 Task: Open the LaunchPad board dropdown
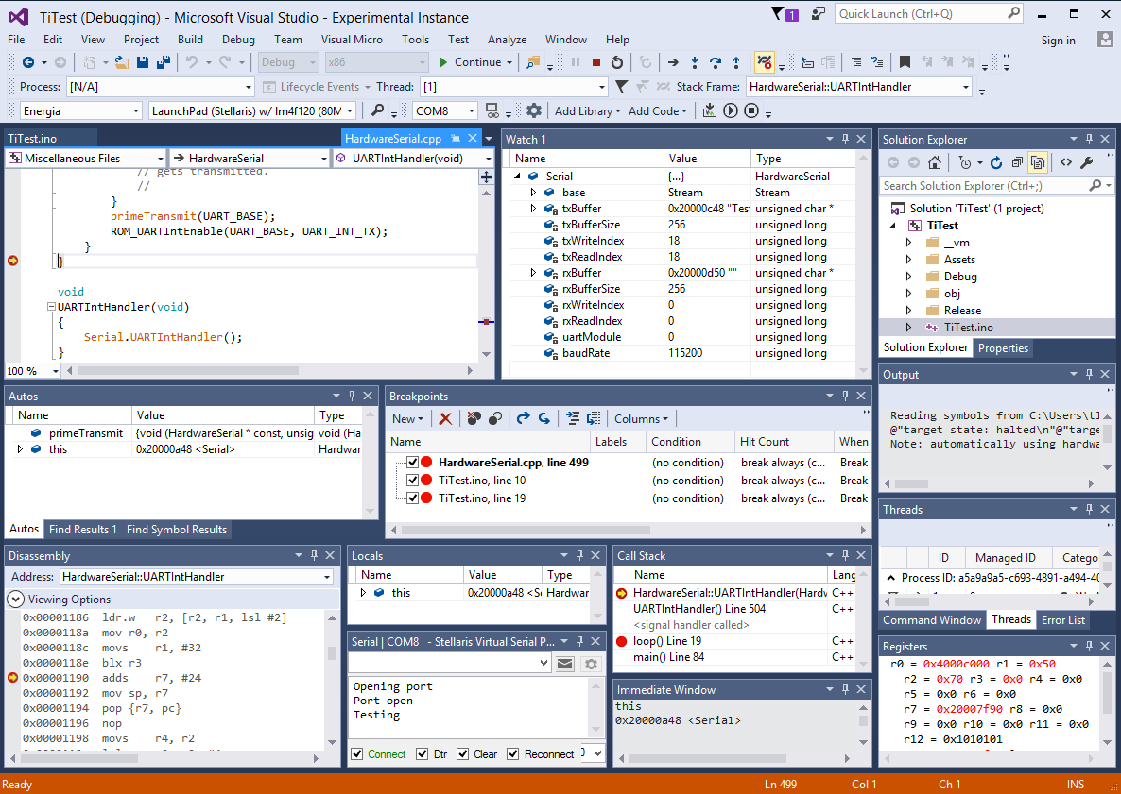pyautogui.click(x=350, y=110)
